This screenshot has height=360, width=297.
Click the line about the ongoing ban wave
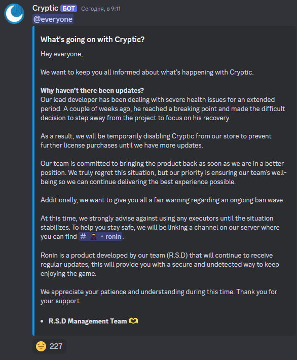pos(163,200)
